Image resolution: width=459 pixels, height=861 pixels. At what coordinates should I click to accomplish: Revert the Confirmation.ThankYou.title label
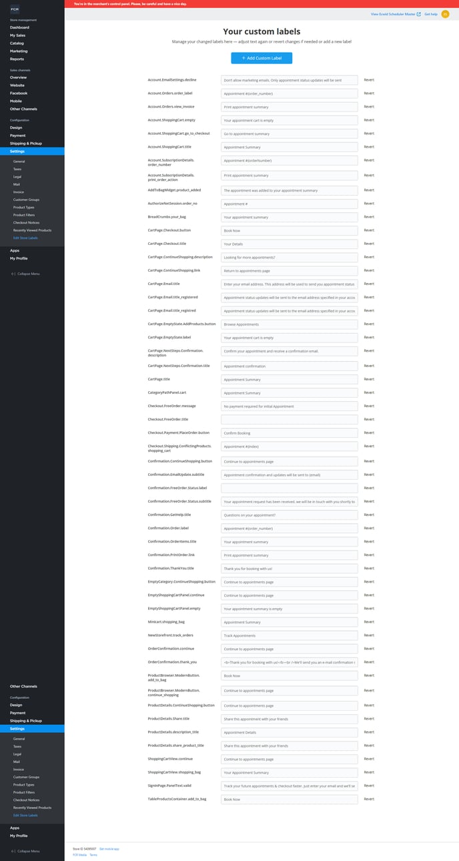[369, 569]
